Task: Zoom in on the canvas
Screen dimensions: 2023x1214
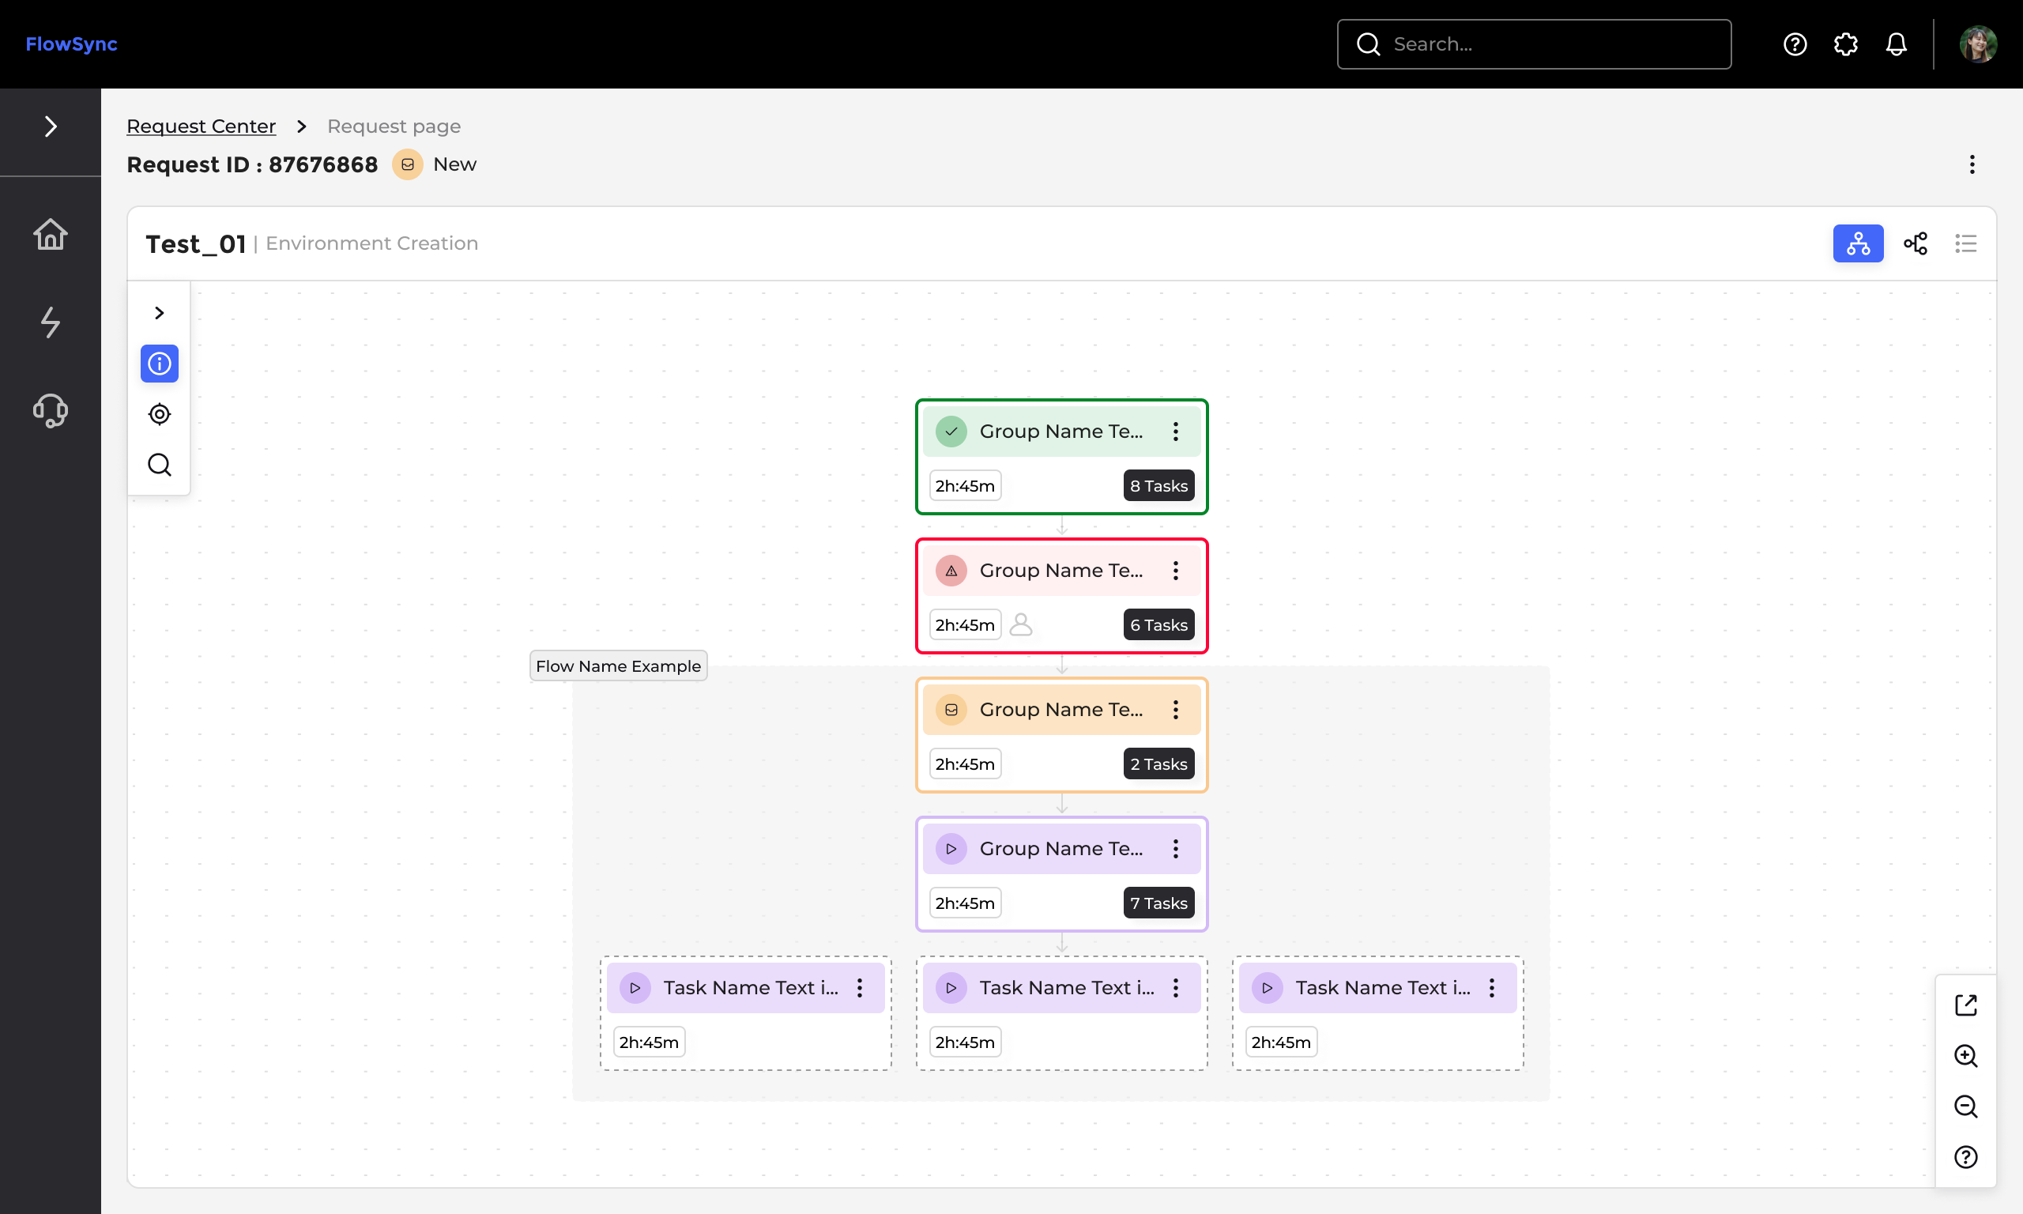Action: (1965, 1056)
